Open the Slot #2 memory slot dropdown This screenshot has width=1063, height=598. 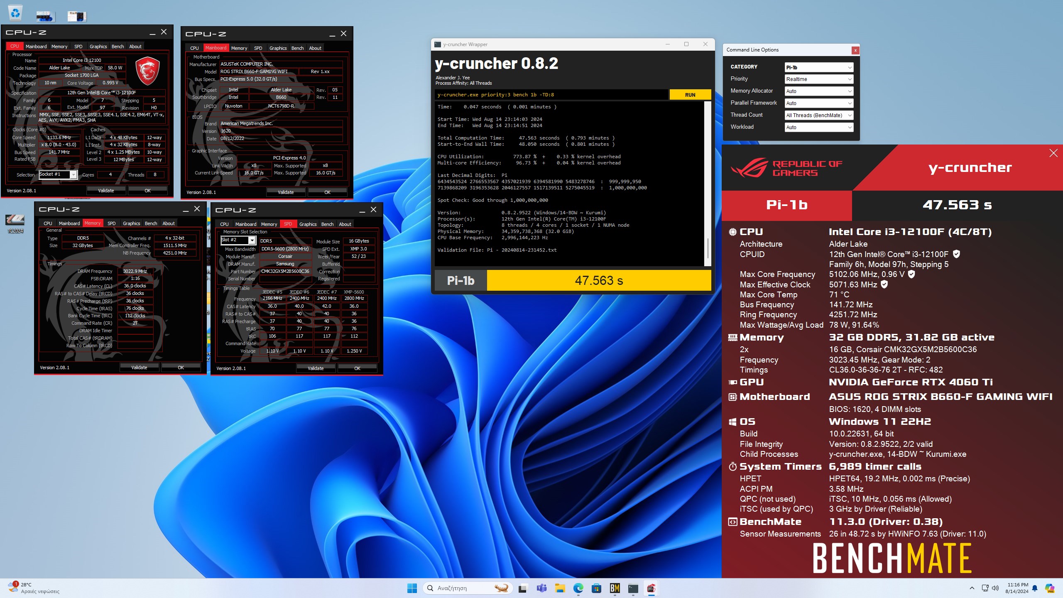pyautogui.click(x=238, y=240)
